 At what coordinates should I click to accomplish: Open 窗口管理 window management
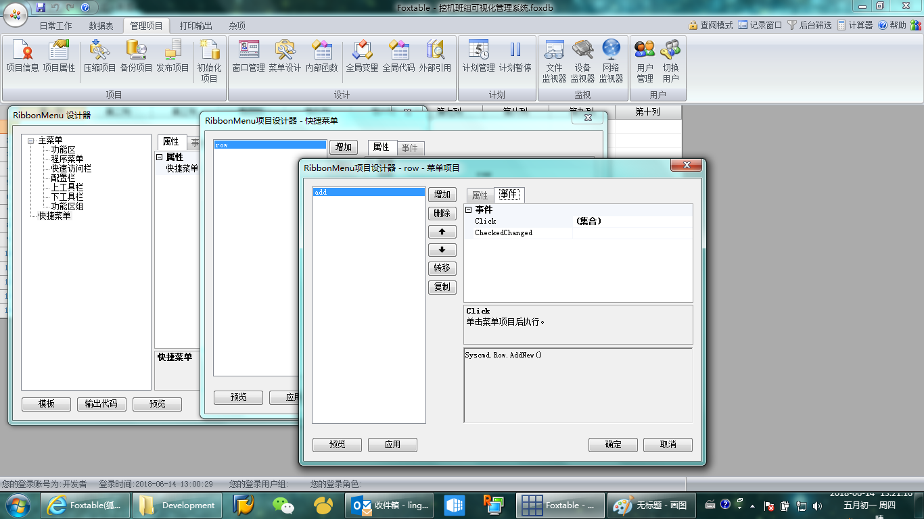click(248, 56)
